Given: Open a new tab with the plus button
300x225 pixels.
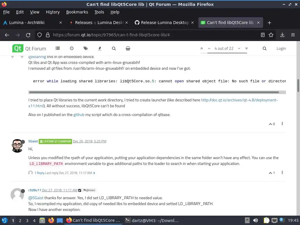Looking at the screenshot, I should pyautogui.click(x=270, y=23).
